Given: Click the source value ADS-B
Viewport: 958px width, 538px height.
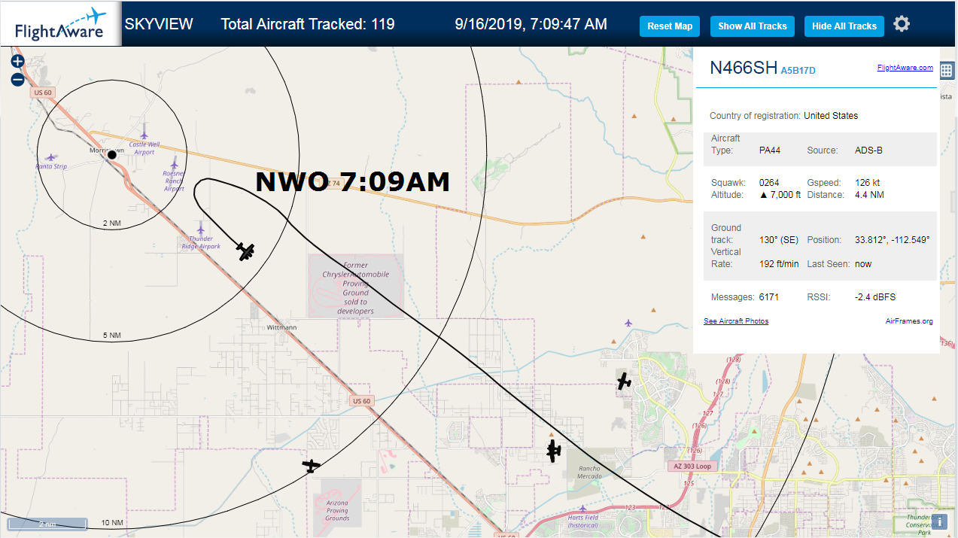Looking at the screenshot, I should click(x=868, y=150).
